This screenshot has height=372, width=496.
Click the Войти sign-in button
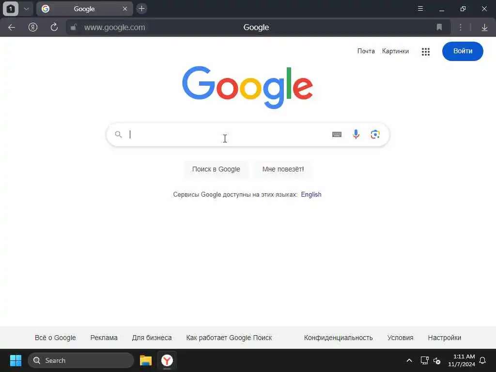463,51
